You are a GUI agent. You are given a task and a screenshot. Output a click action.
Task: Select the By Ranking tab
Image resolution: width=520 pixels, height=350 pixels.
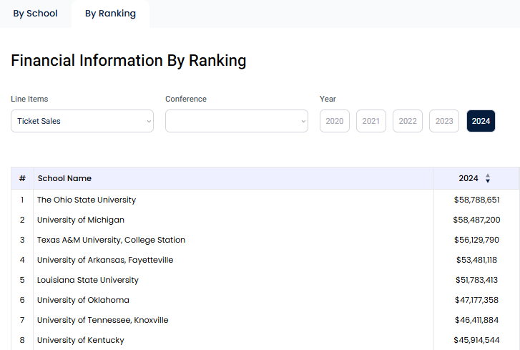pyautogui.click(x=110, y=14)
